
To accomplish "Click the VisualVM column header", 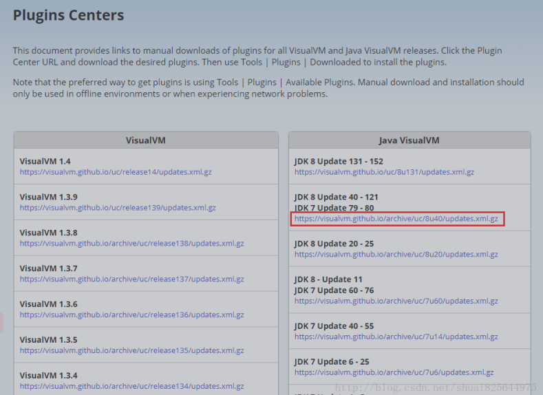I will pyautogui.click(x=146, y=140).
